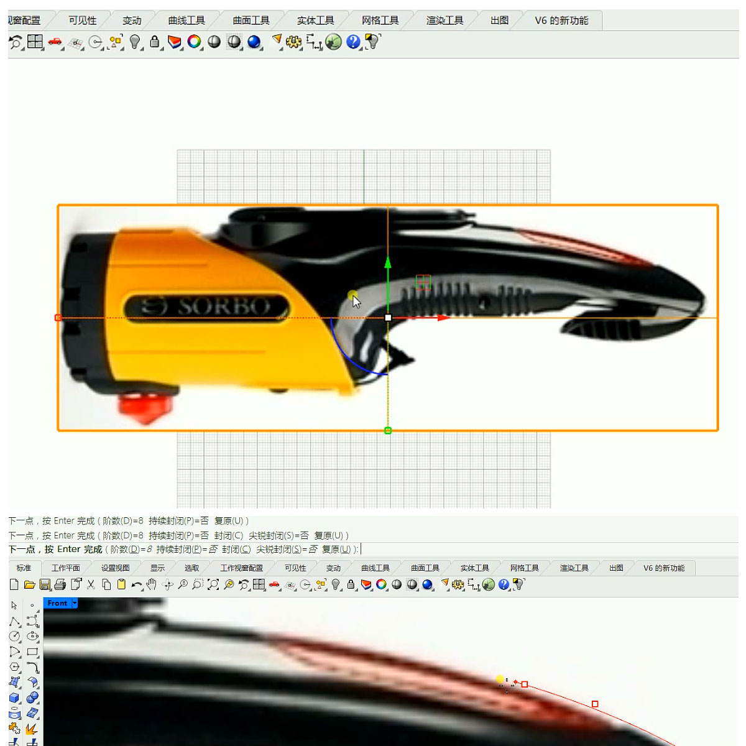
Task: Click the light bulb Hide icon in upper toolbar
Action: click(135, 42)
